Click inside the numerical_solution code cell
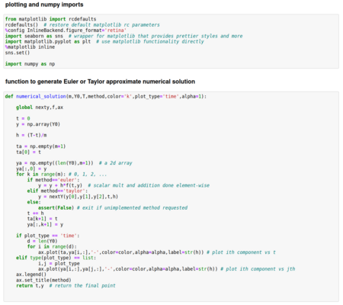Screen dimensions: 343x305 coord(171,197)
